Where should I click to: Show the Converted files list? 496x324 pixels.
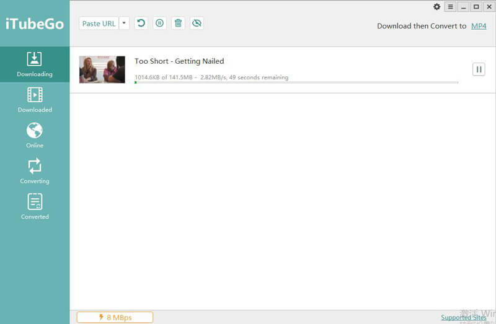[35, 206]
